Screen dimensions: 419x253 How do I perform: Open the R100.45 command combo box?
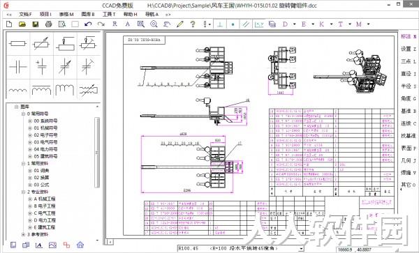click(x=302, y=248)
